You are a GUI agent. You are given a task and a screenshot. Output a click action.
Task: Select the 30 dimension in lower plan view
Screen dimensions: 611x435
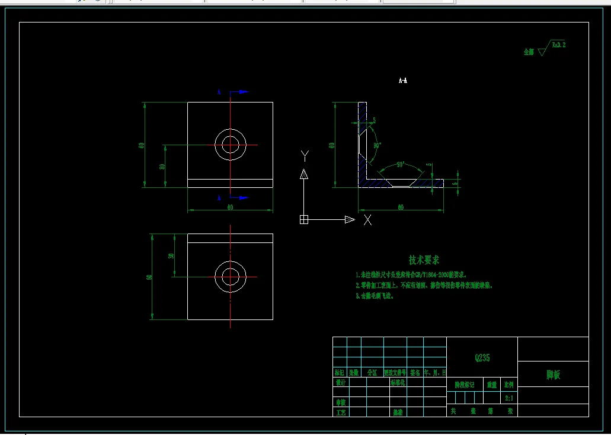tap(171, 256)
